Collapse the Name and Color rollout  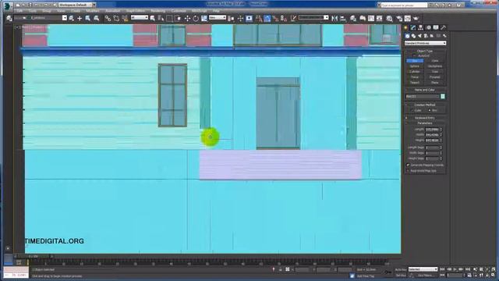coord(425,90)
